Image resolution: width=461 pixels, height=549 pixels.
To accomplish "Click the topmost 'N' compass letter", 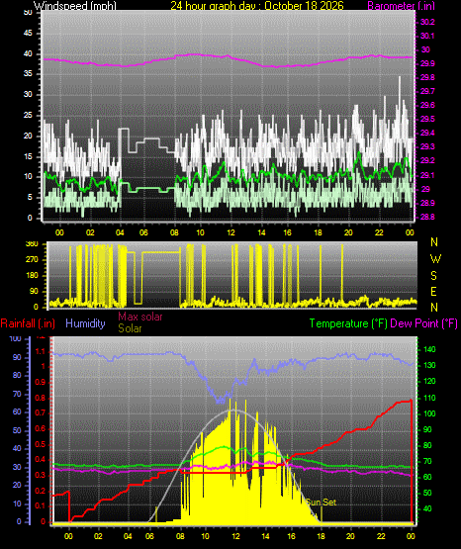I will [x=434, y=241].
